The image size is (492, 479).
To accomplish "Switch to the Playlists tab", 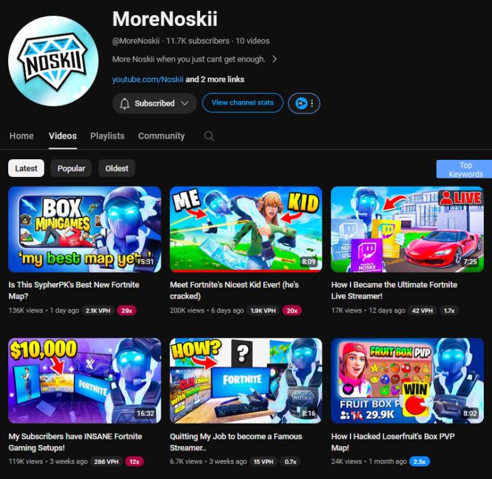I will point(107,136).
